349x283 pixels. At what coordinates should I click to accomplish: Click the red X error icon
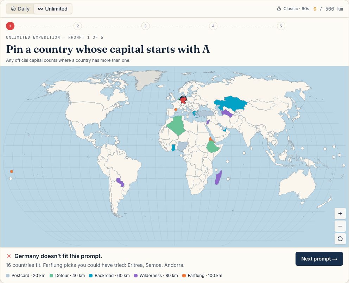tap(9, 256)
